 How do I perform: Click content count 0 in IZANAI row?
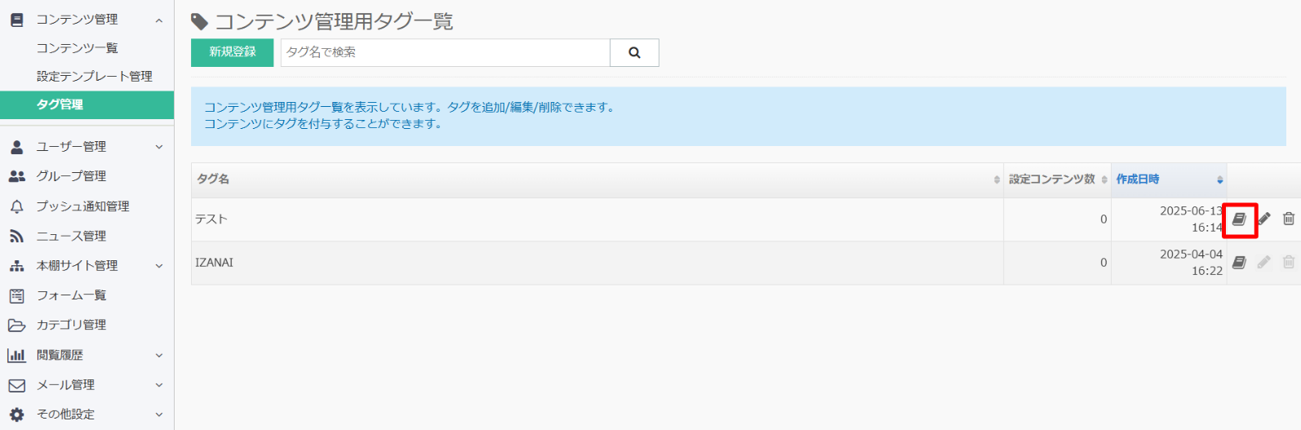point(1103,263)
